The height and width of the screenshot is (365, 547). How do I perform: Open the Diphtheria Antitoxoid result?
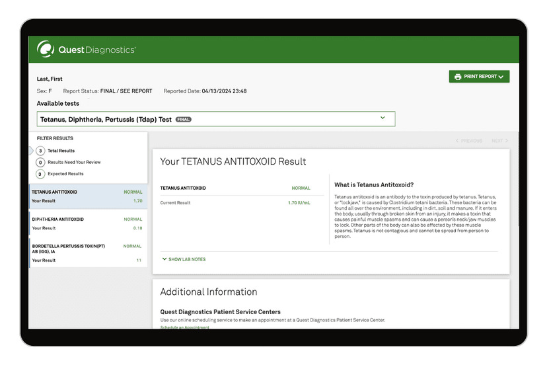pos(87,223)
